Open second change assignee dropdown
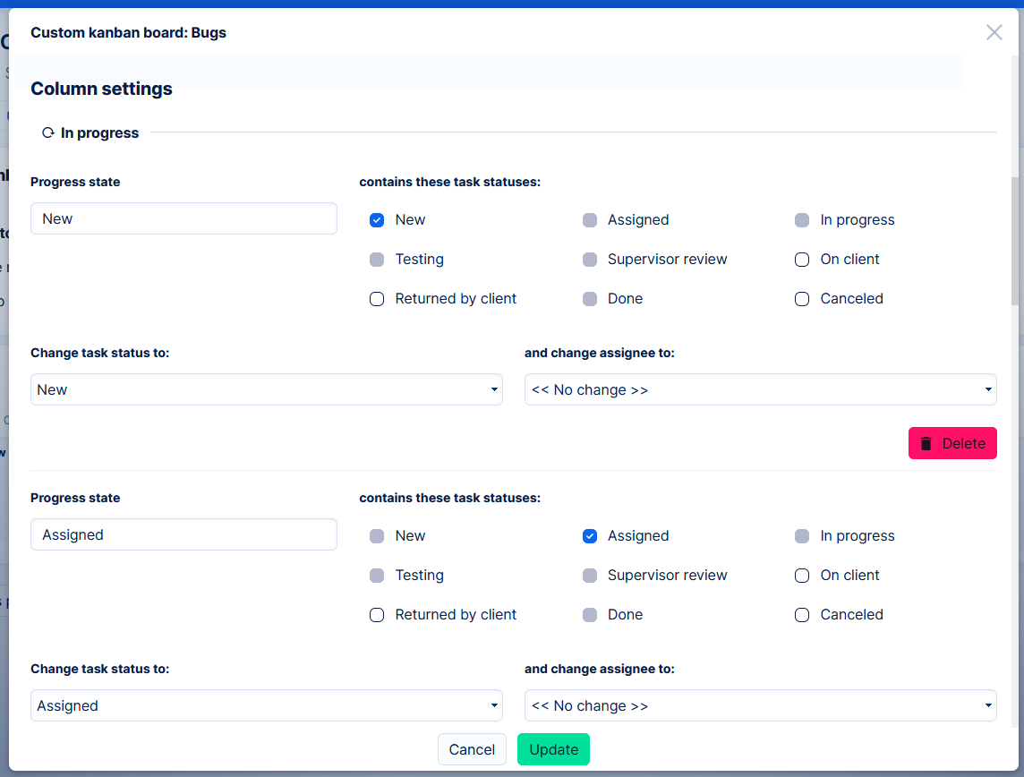This screenshot has height=777, width=1024. (x=760, y=705)
